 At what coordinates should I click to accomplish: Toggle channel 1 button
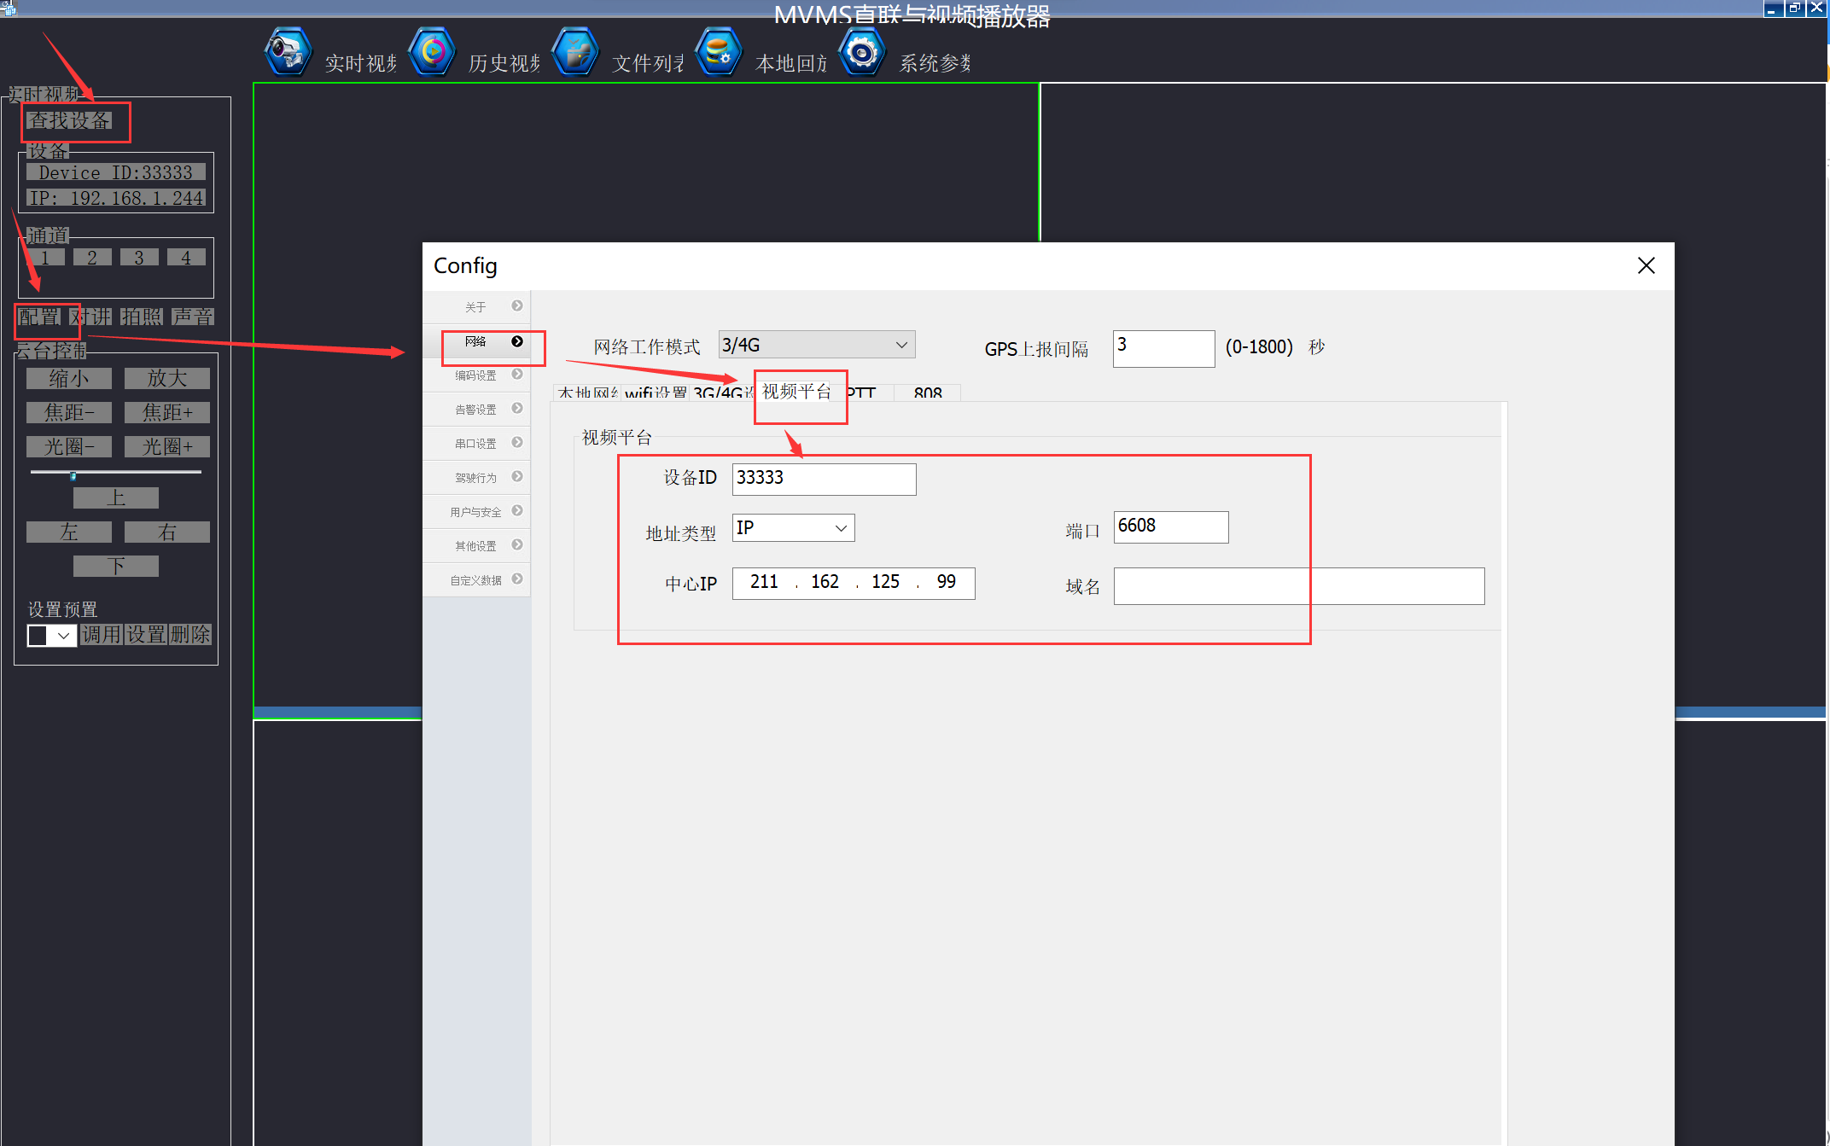[45, 258]
